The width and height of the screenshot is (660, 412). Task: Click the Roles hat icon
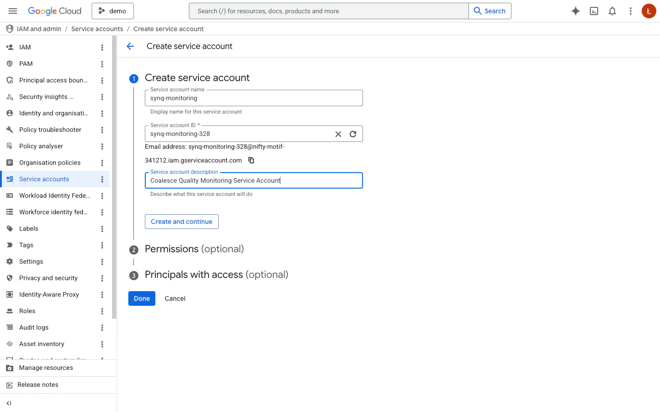(x=10, y=311)
